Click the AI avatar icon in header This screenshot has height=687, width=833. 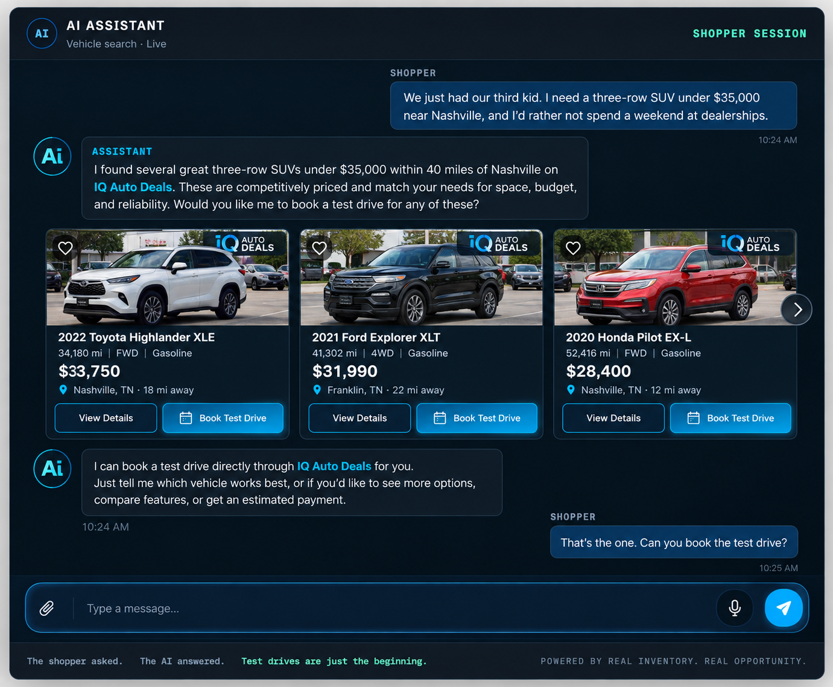click(42, 33)
